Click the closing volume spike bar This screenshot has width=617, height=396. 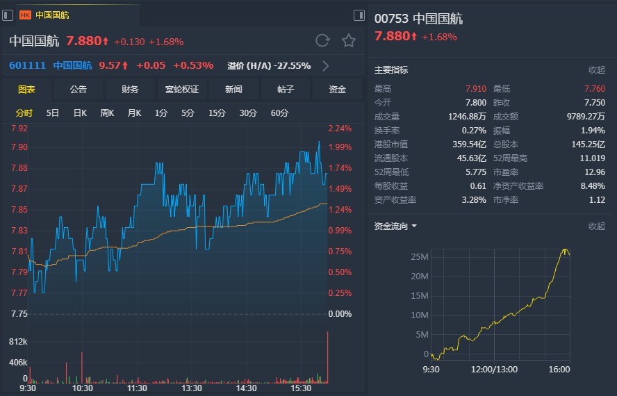tap(327, 358)
